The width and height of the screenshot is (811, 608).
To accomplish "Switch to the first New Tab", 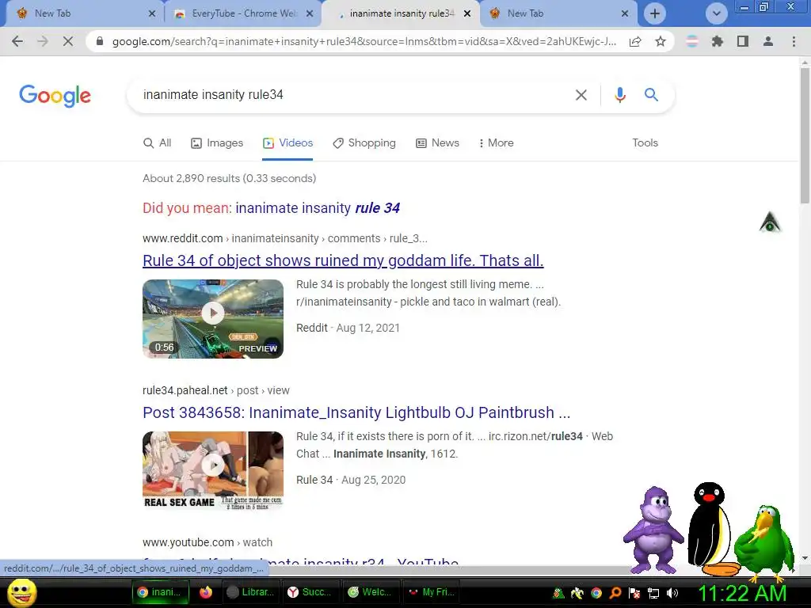I will [78, 13].
